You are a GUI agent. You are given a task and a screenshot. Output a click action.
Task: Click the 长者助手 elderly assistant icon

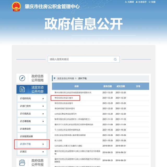tap(137, 2)
